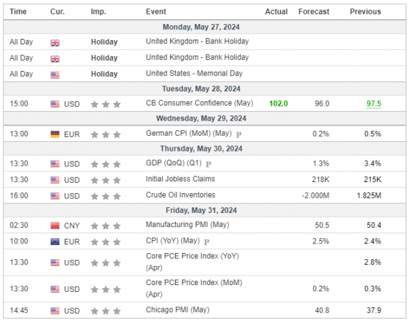
Task: Click the Cur. column header
Action: tap(57, 12)
